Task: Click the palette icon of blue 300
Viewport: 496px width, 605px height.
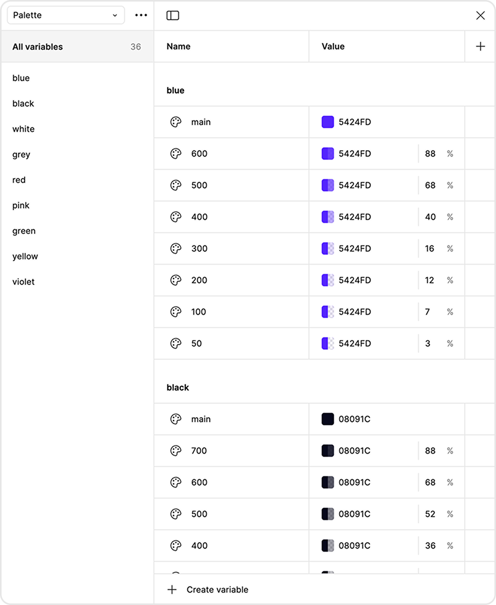Action: coord(176,248)
